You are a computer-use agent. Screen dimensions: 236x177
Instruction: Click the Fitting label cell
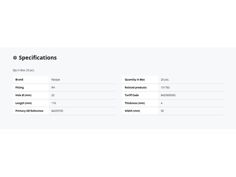[31, 88]
